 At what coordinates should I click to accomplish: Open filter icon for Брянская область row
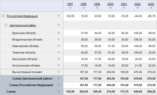coord(59,33)
